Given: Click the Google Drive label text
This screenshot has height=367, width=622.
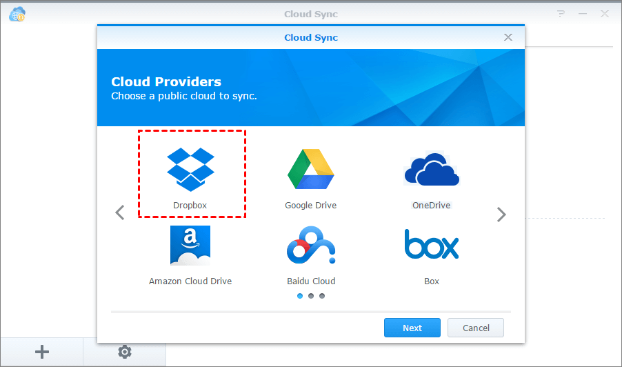Looking at the screenshot, I should point(310,205).
